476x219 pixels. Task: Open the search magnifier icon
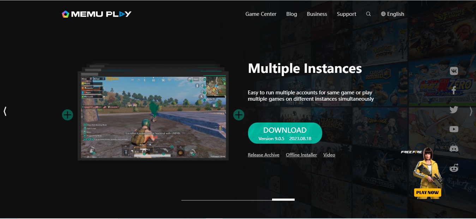[x=368, y=14]
